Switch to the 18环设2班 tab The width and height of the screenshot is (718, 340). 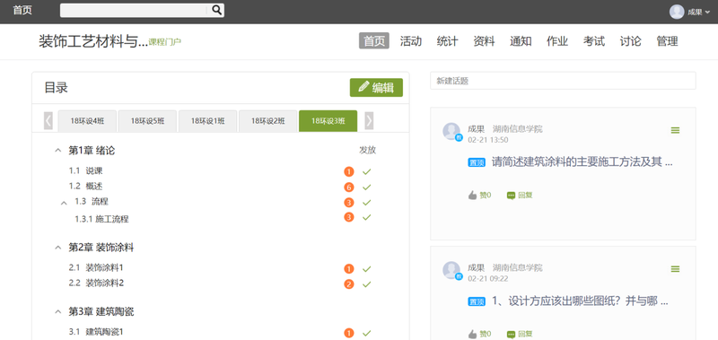coord(267,121)
